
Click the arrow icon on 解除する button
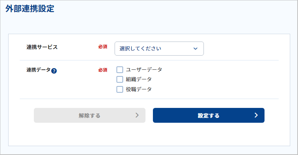click(137, 115)
